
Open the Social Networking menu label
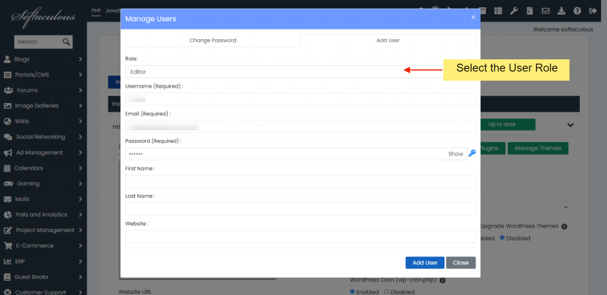coord(41,137)
